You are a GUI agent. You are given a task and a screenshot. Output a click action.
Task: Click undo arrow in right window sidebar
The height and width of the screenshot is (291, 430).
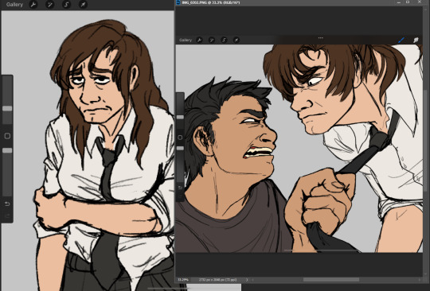point(180,188)
